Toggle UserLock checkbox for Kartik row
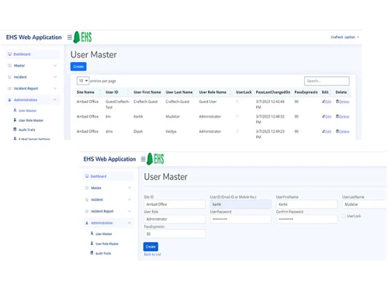 tap(237, 116)
